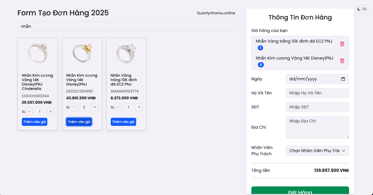This screenshot has height=195, width=373.
Task: Select the Cinderella ring product image
Action: pos(37,53)
